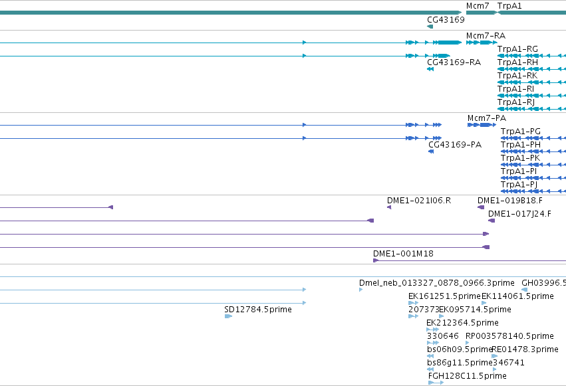Click the Mcm7 gene bar glyph
This screenshot has height=386, width=566.
click(x=482, y=13)
